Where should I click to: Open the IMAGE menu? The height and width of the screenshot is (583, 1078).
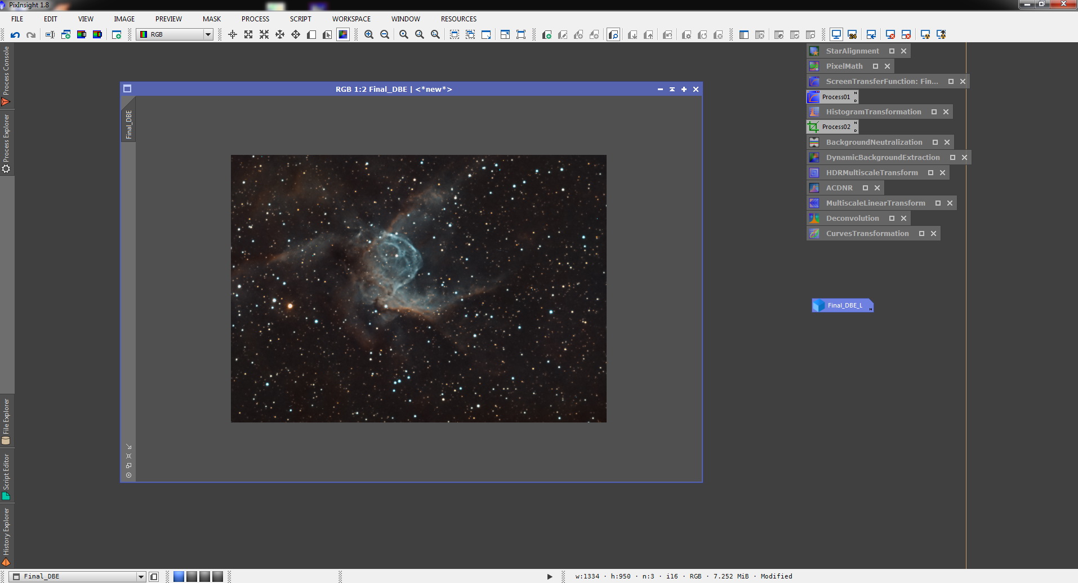coord(124,19)
